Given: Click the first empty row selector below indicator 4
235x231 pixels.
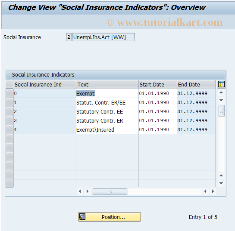Looking at the screenshot, I should pyautogui.click(x=9, y=139).
